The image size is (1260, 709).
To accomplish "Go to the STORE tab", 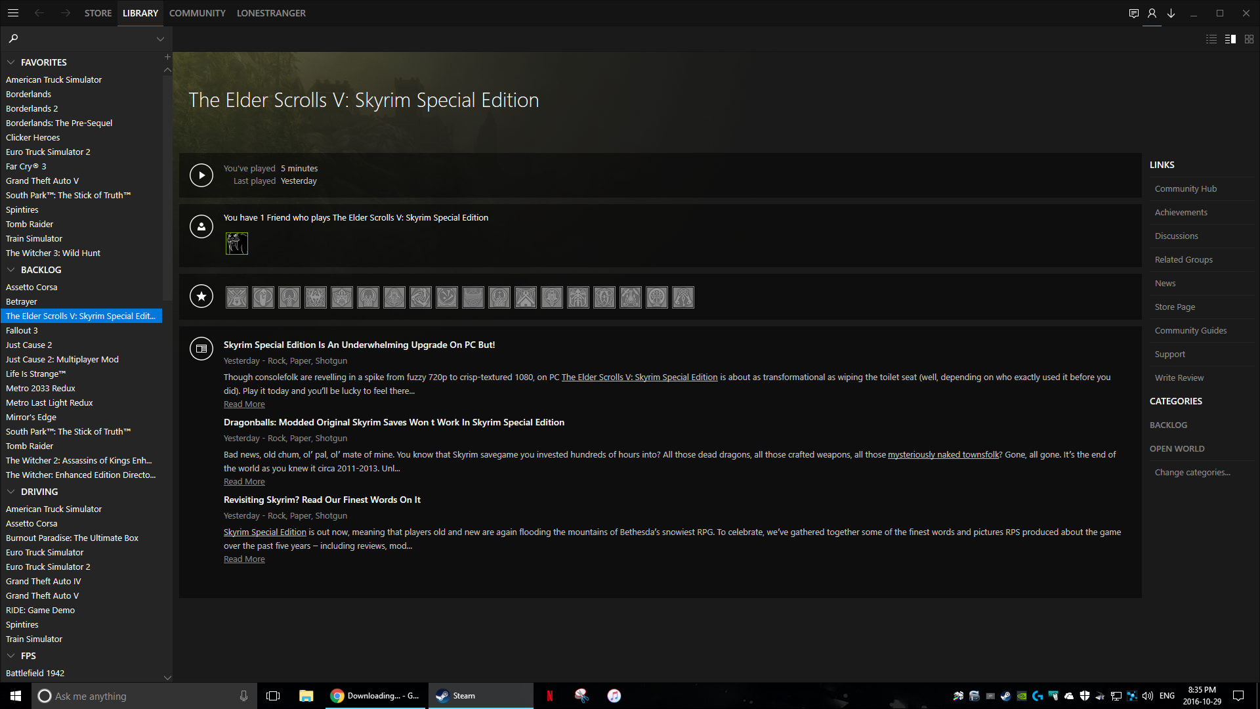I will coord(98,13).
